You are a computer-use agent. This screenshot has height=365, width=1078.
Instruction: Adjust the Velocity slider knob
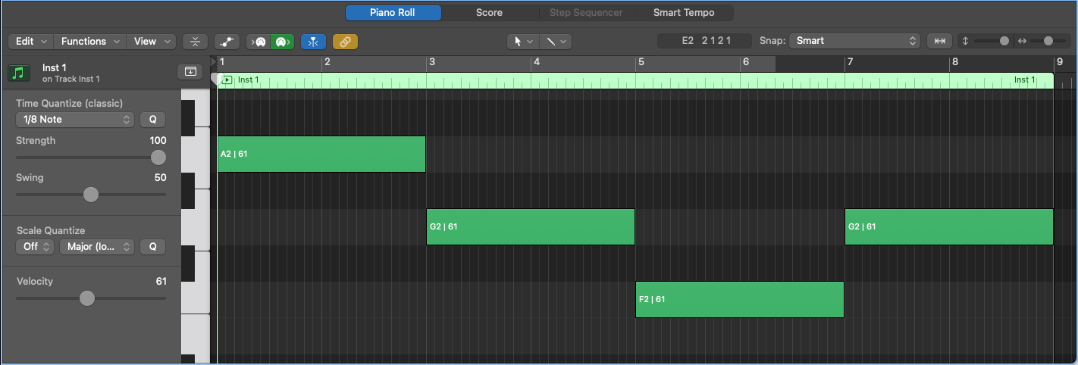coord(87,298)
